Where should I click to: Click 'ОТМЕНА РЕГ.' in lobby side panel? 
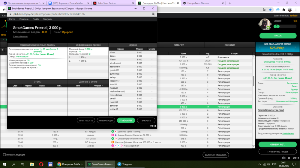point(277,145)
